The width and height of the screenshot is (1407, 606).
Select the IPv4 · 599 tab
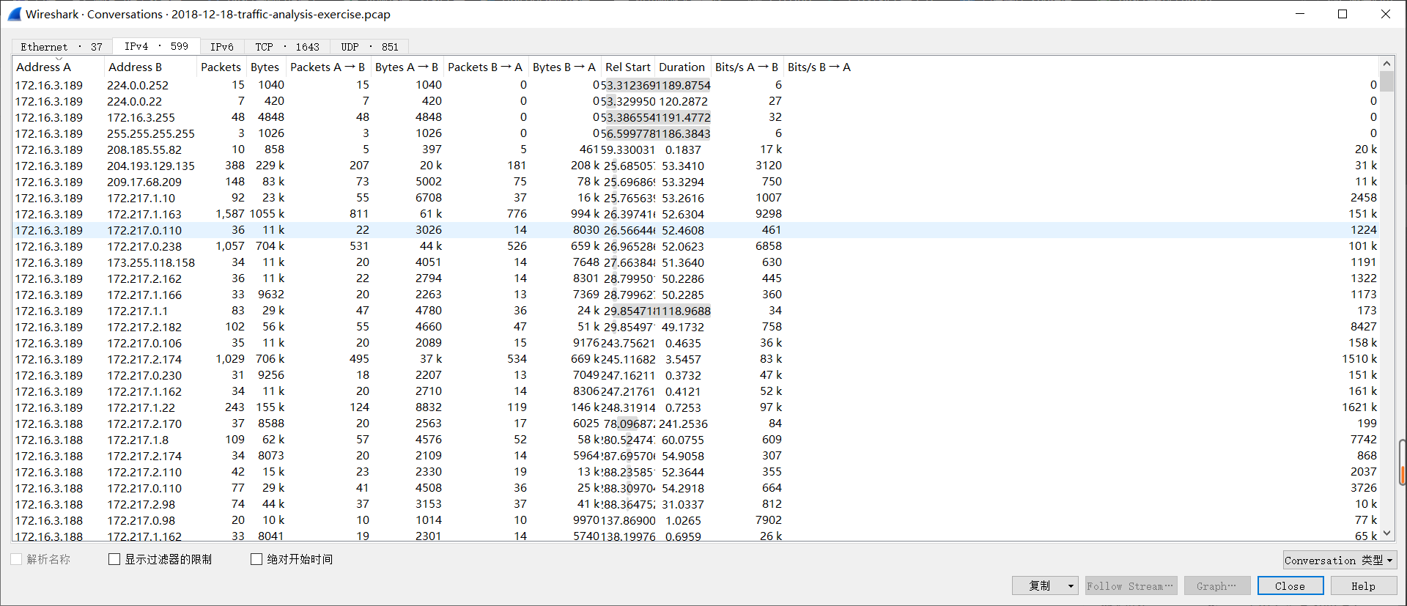(156, 46)
